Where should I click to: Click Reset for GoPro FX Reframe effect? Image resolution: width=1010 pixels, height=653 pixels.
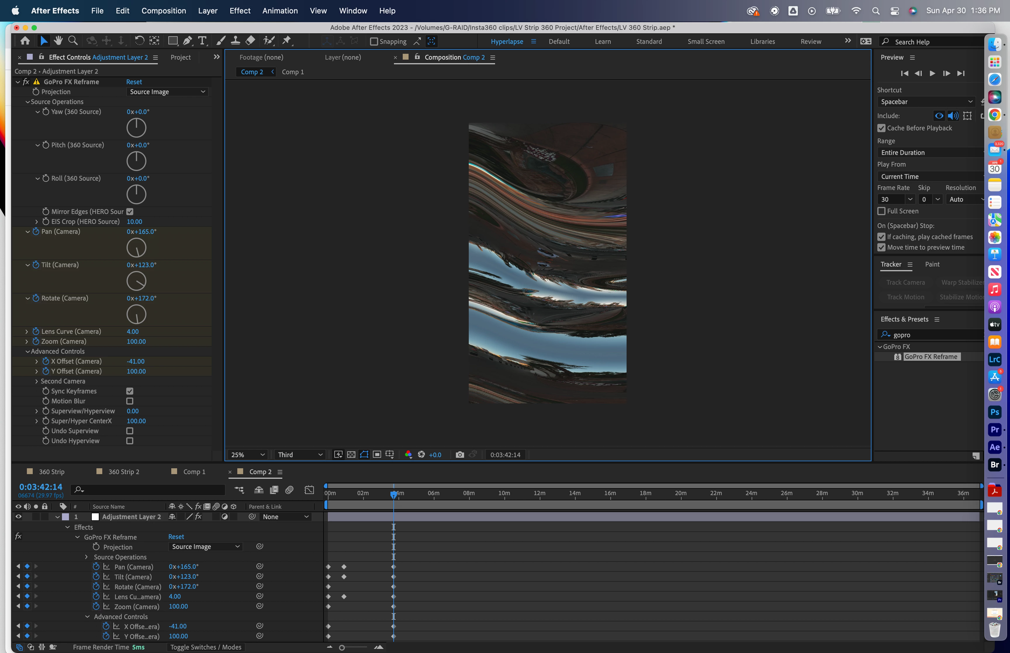[x=134, y=82]
